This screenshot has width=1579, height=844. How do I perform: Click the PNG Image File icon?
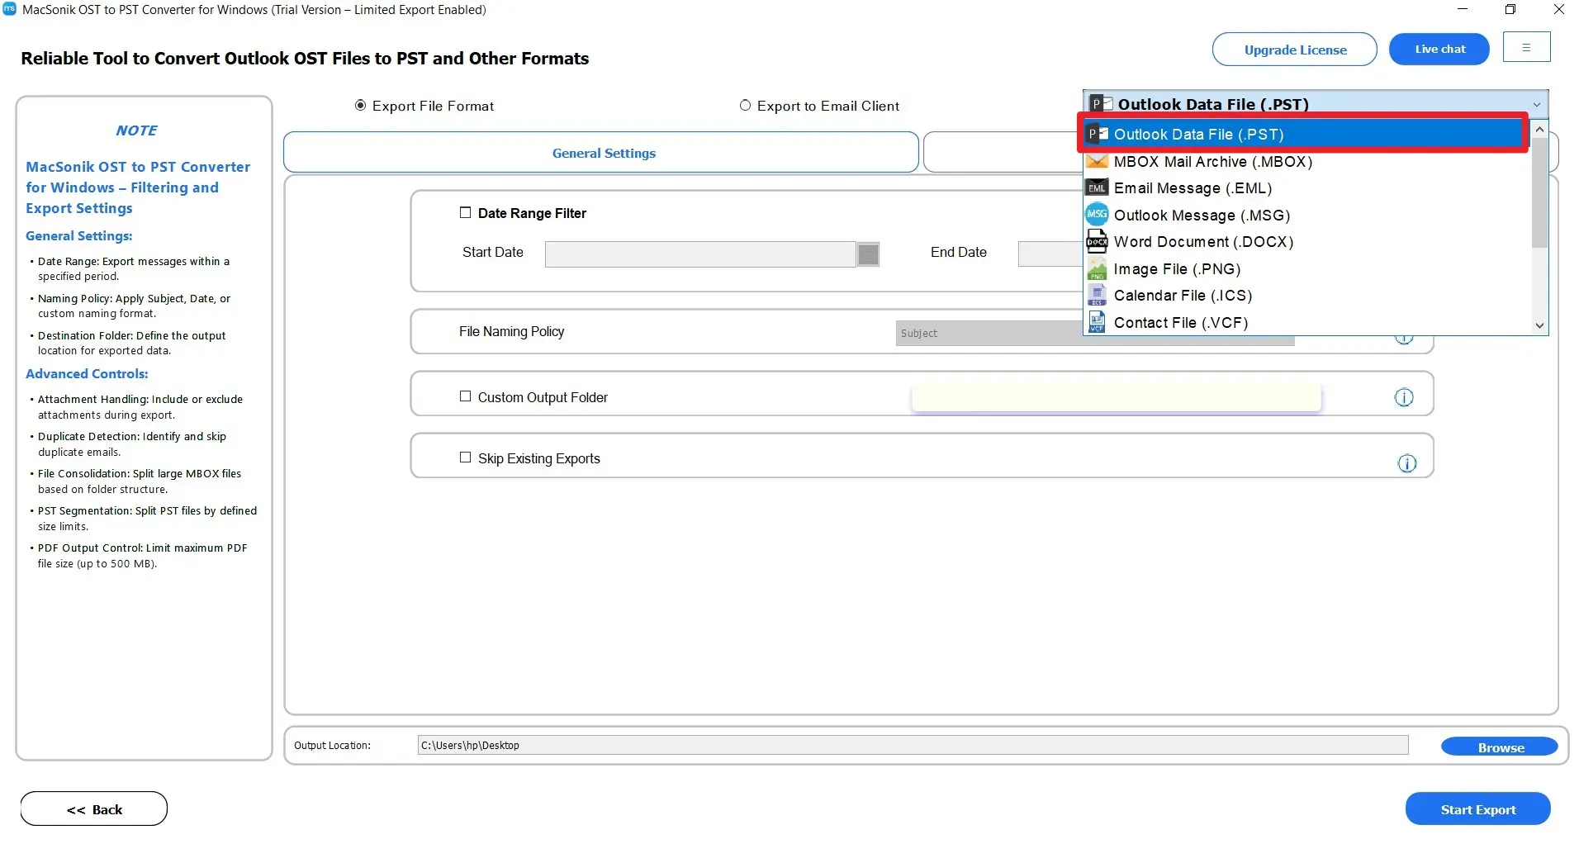coord(1097,269)
